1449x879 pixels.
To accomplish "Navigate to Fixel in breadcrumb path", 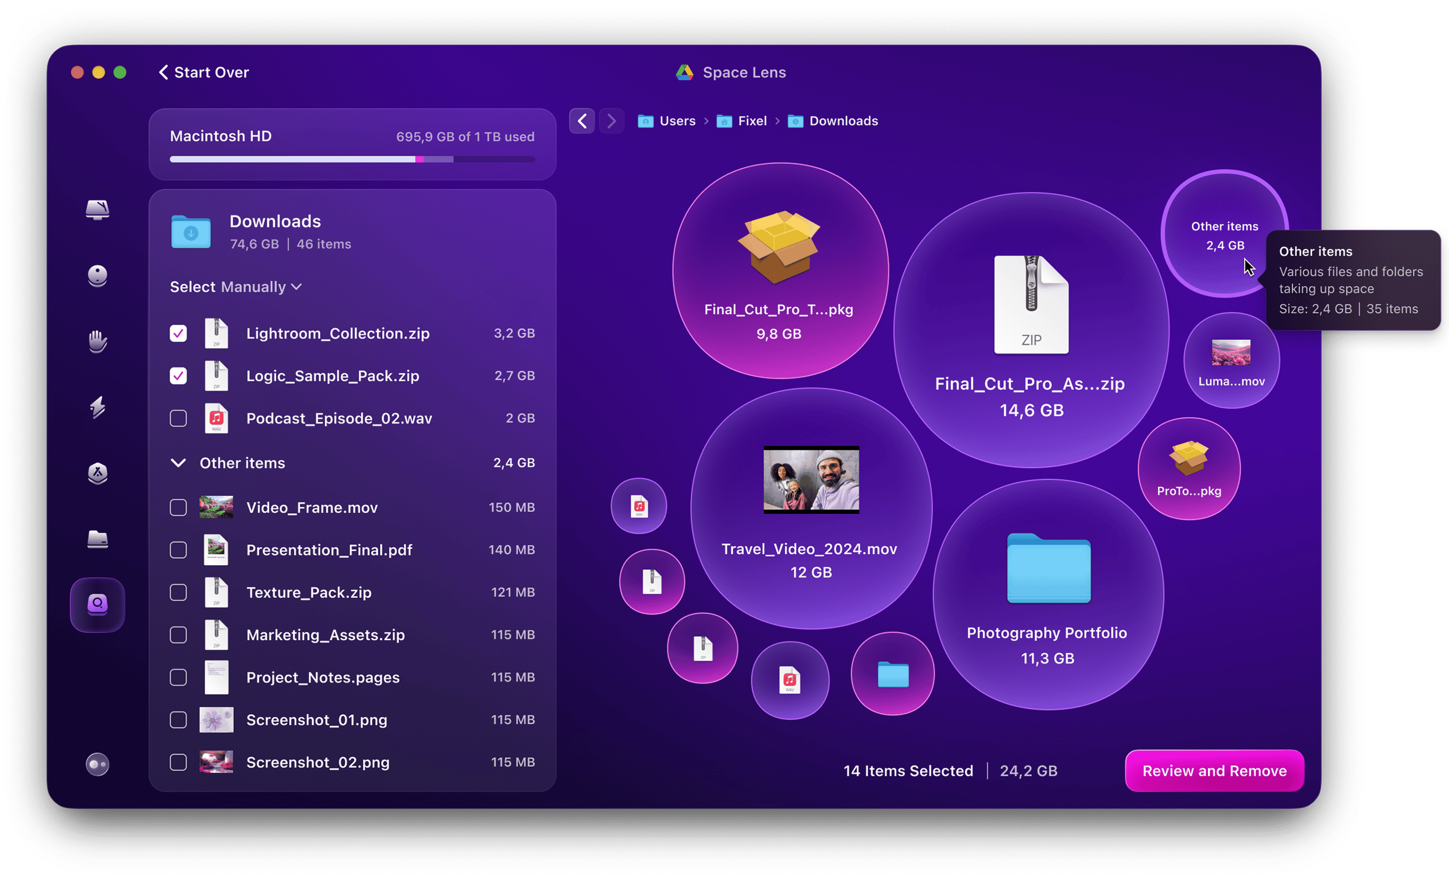I will pyautogui.click(x=752, y=121).
